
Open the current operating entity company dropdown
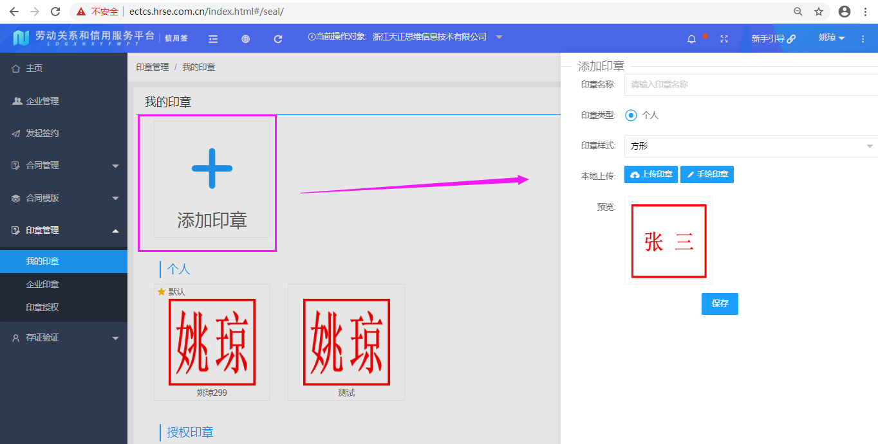click(499, 37)
